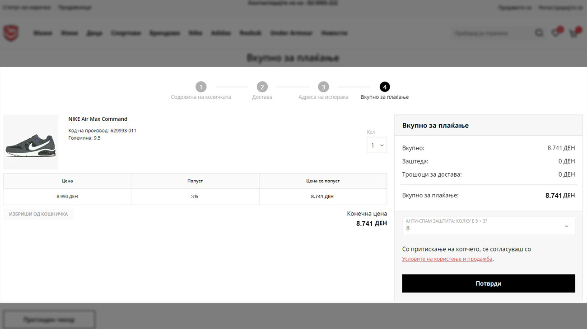This screenshot has height=329, width=587.
Task: Open the Условите на користење и продажба link
Action: (447, 259)
